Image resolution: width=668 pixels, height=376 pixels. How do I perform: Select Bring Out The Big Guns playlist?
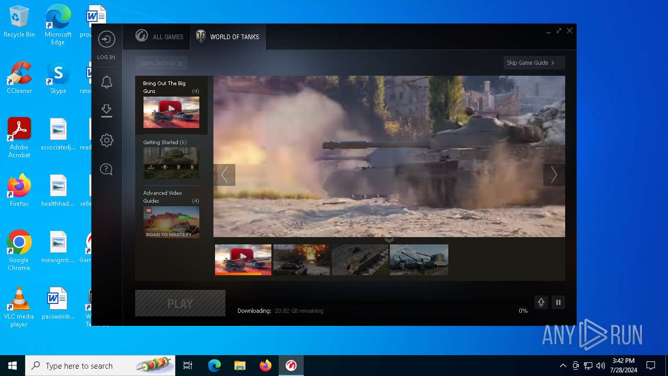point(171,105)
